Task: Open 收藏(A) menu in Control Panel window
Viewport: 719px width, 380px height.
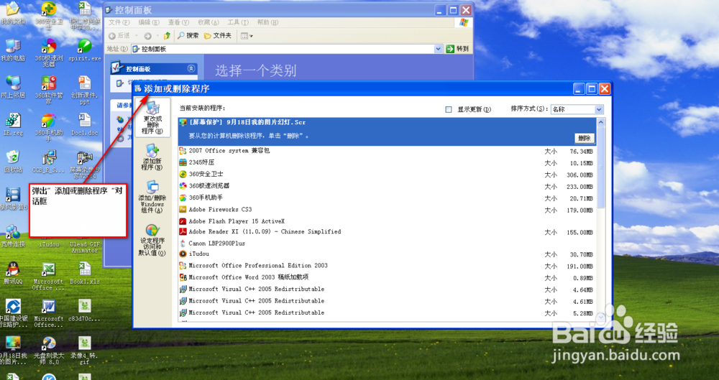Action: [209, 22]
